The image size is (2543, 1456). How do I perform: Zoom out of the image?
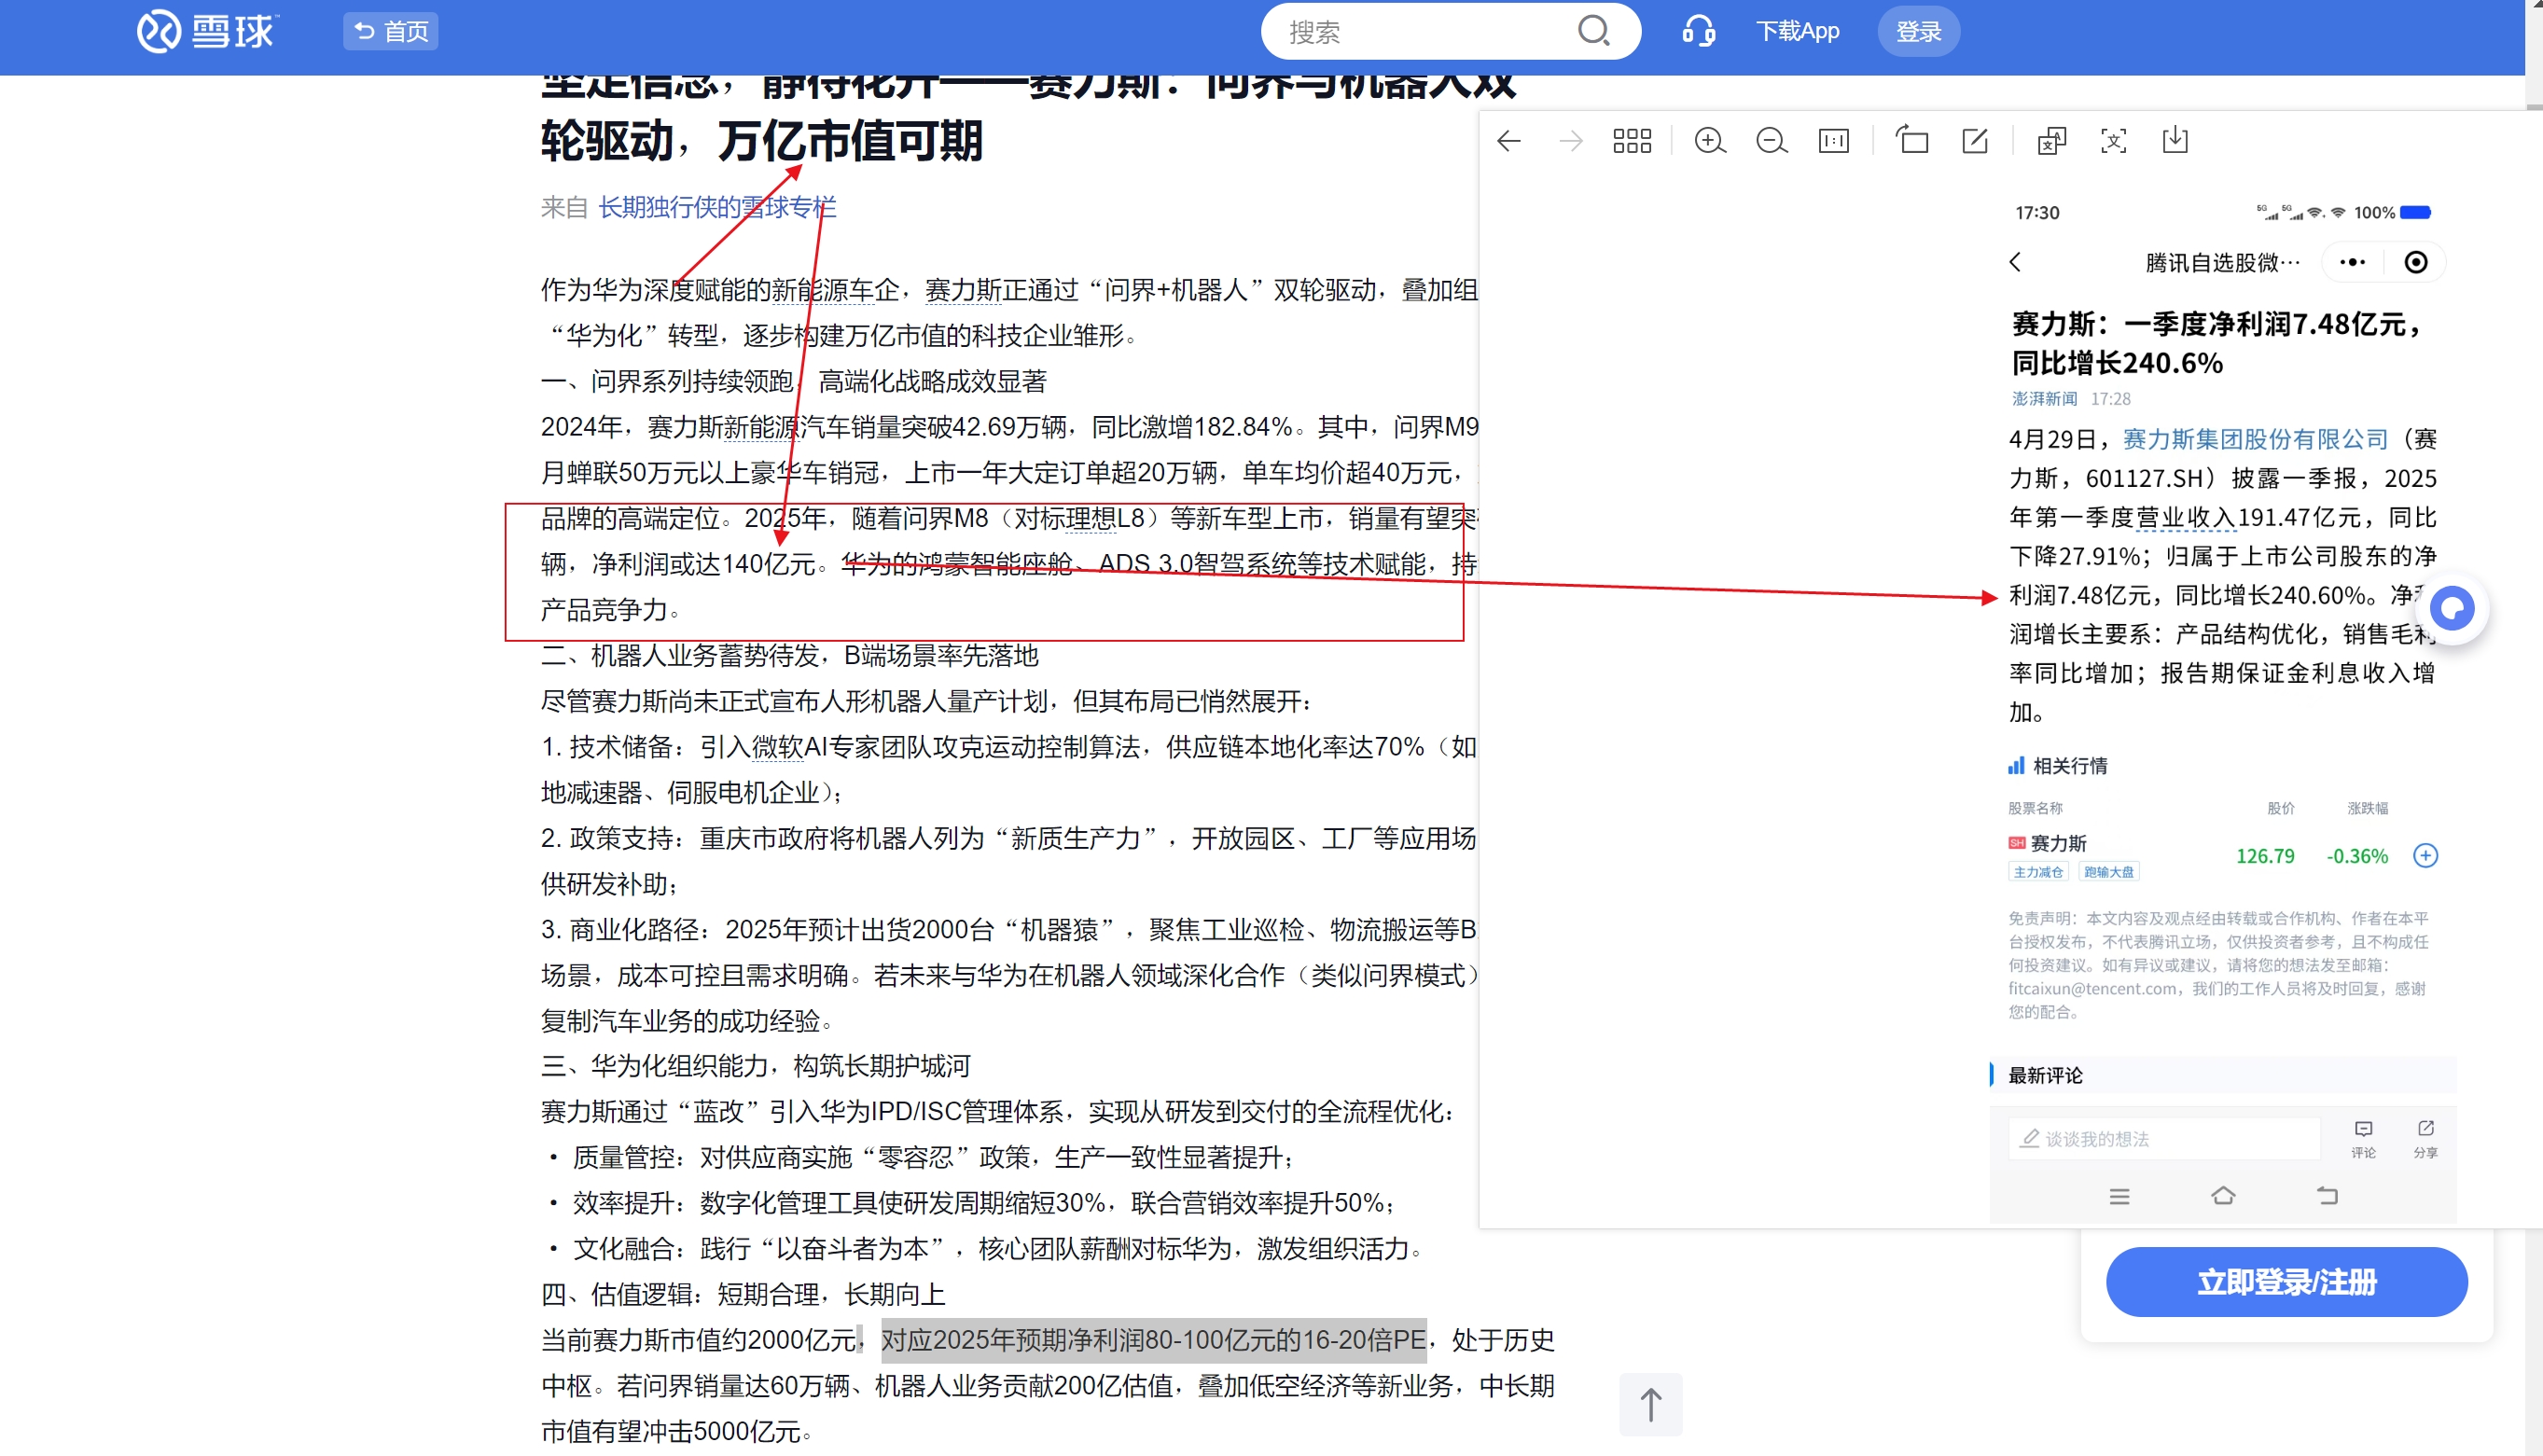[x=1772, y=141]
